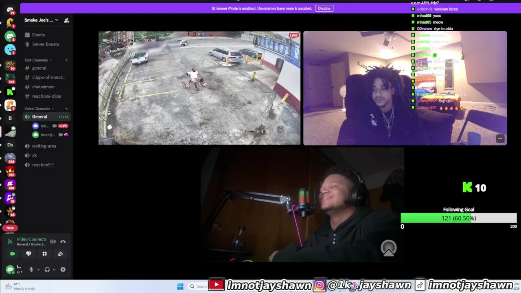The image size is (521, 293).
Task: Open the Events section
Action: pyautogui.click(x=39, y=35)
